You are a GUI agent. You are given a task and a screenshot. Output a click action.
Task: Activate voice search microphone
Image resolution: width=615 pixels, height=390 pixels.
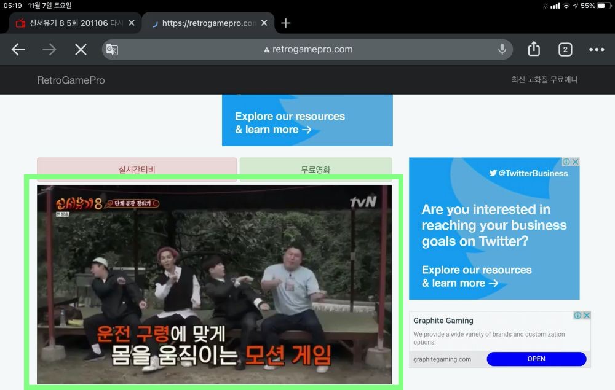(502, 49)
